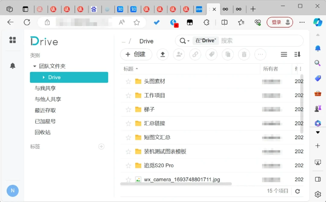Refresh the file list at the bottom
The image size is (326, 202).
pyautogui.click(x=298, y=191)
